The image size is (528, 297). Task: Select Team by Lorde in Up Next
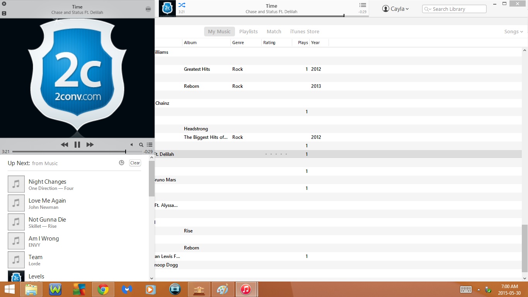point(74,260)
